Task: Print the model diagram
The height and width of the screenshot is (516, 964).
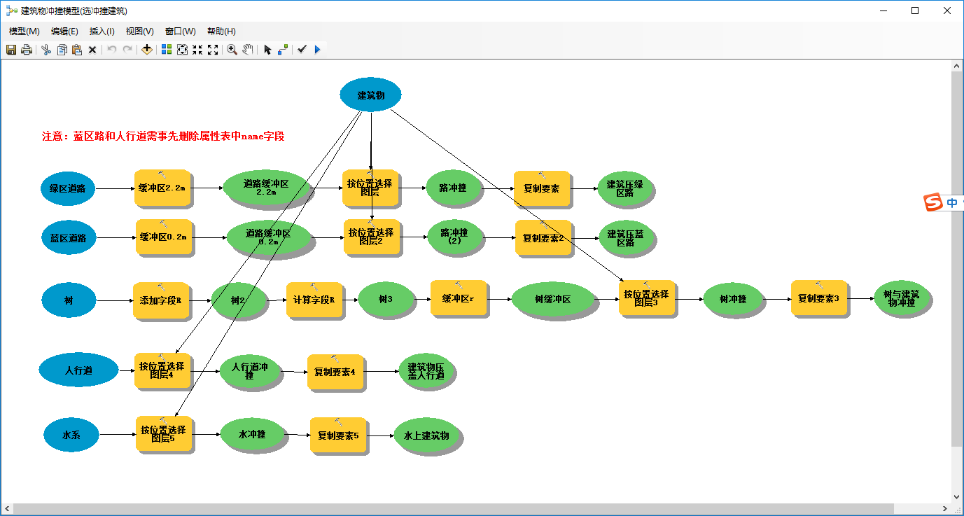Action: point(26,50)
